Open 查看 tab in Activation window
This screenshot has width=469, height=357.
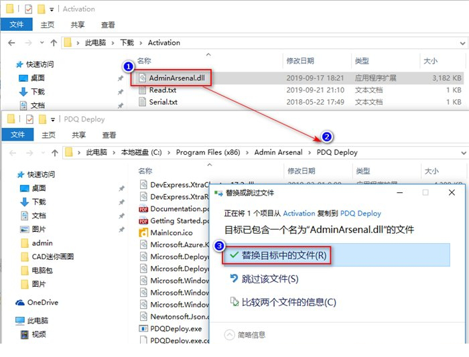[108, 25]
